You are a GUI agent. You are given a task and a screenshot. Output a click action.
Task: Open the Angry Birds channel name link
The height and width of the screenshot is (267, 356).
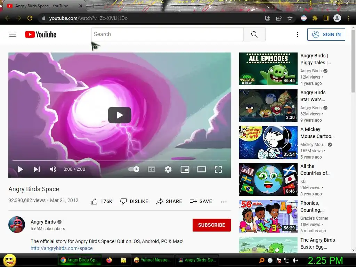pos(43,222)
